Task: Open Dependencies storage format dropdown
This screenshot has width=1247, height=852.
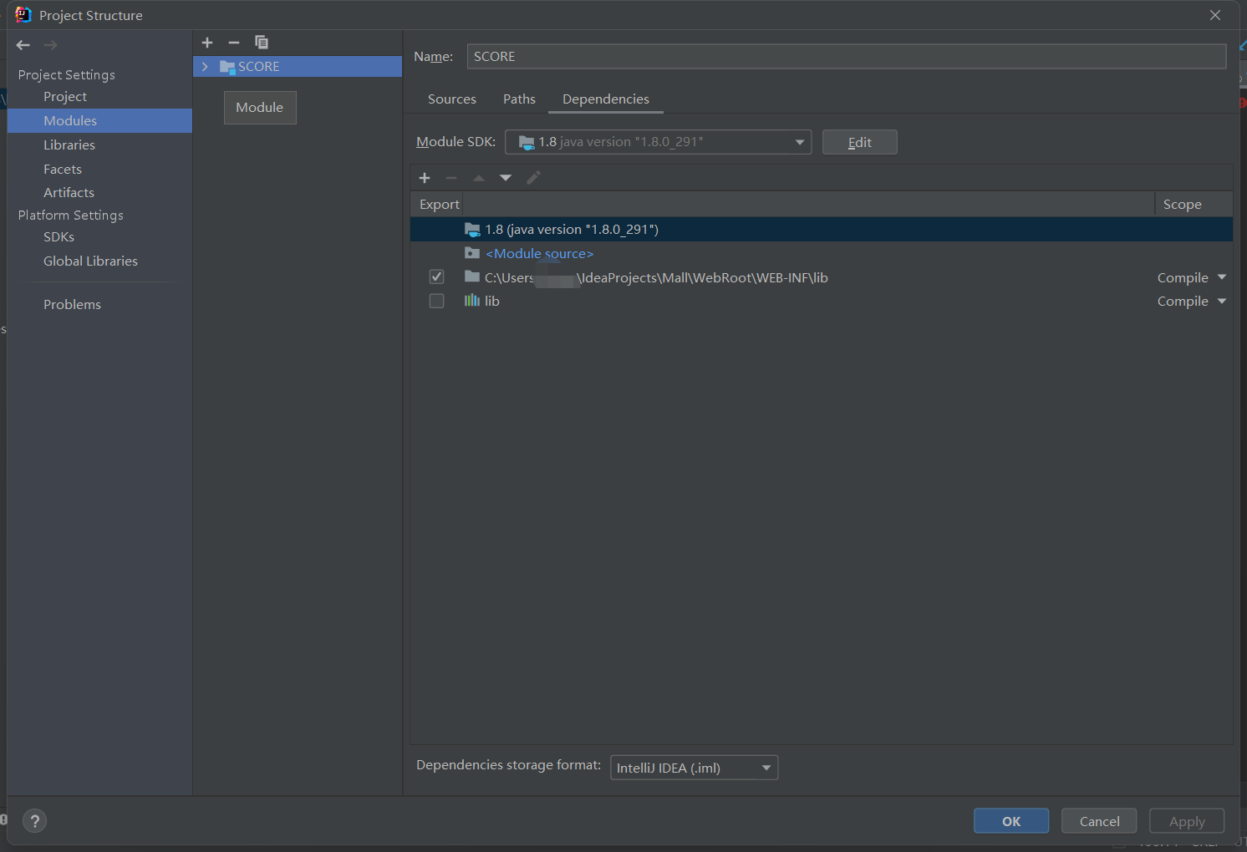Action: (695, 768)
